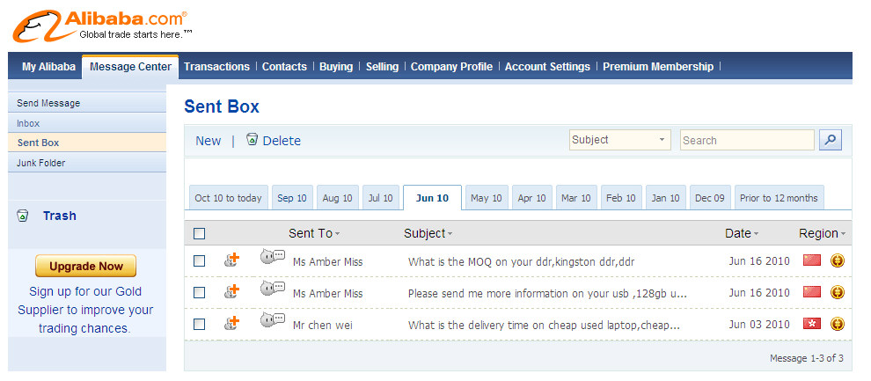Click the search magnifier button
871x381 pixels.
pos(831,140)
